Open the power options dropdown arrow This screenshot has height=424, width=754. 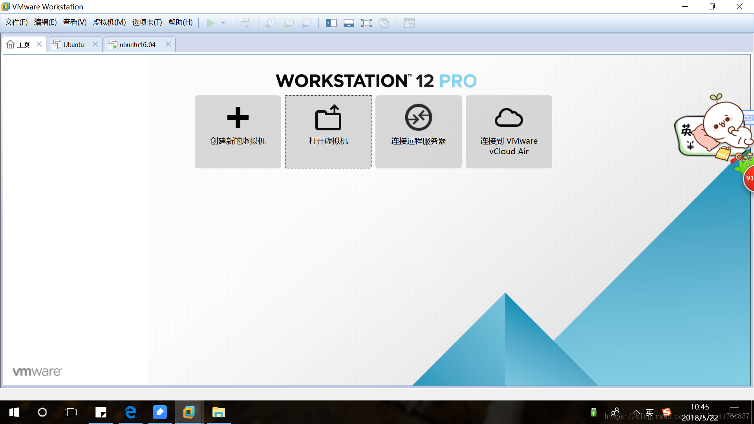tap(223, 23)
